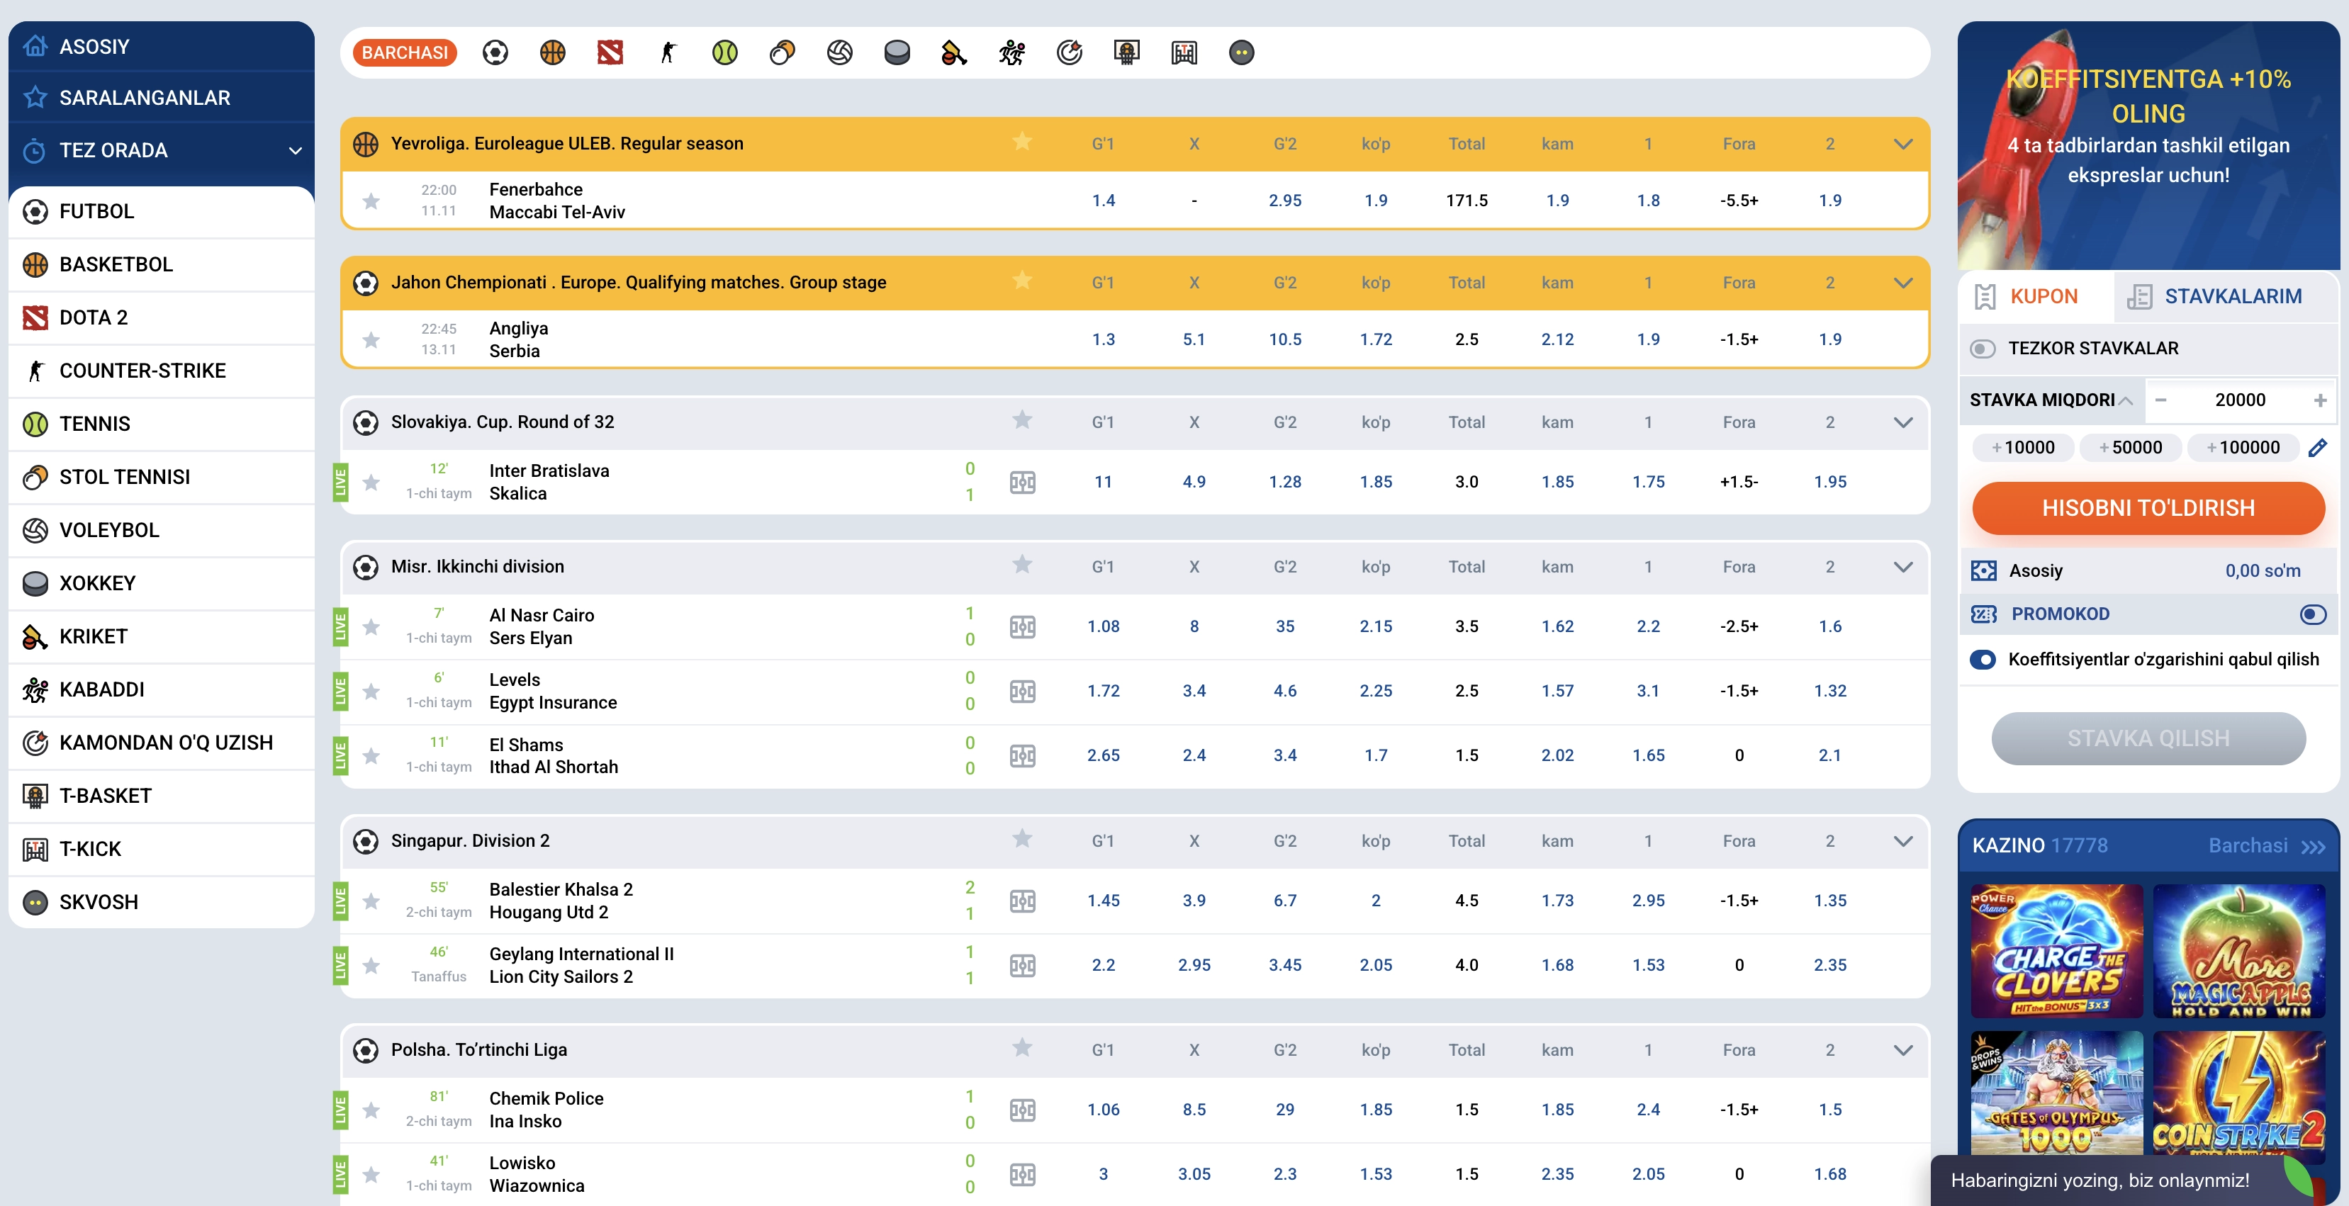
Task: Open Stol Tennisi in the sidebar
Action: tap(125, 477)
